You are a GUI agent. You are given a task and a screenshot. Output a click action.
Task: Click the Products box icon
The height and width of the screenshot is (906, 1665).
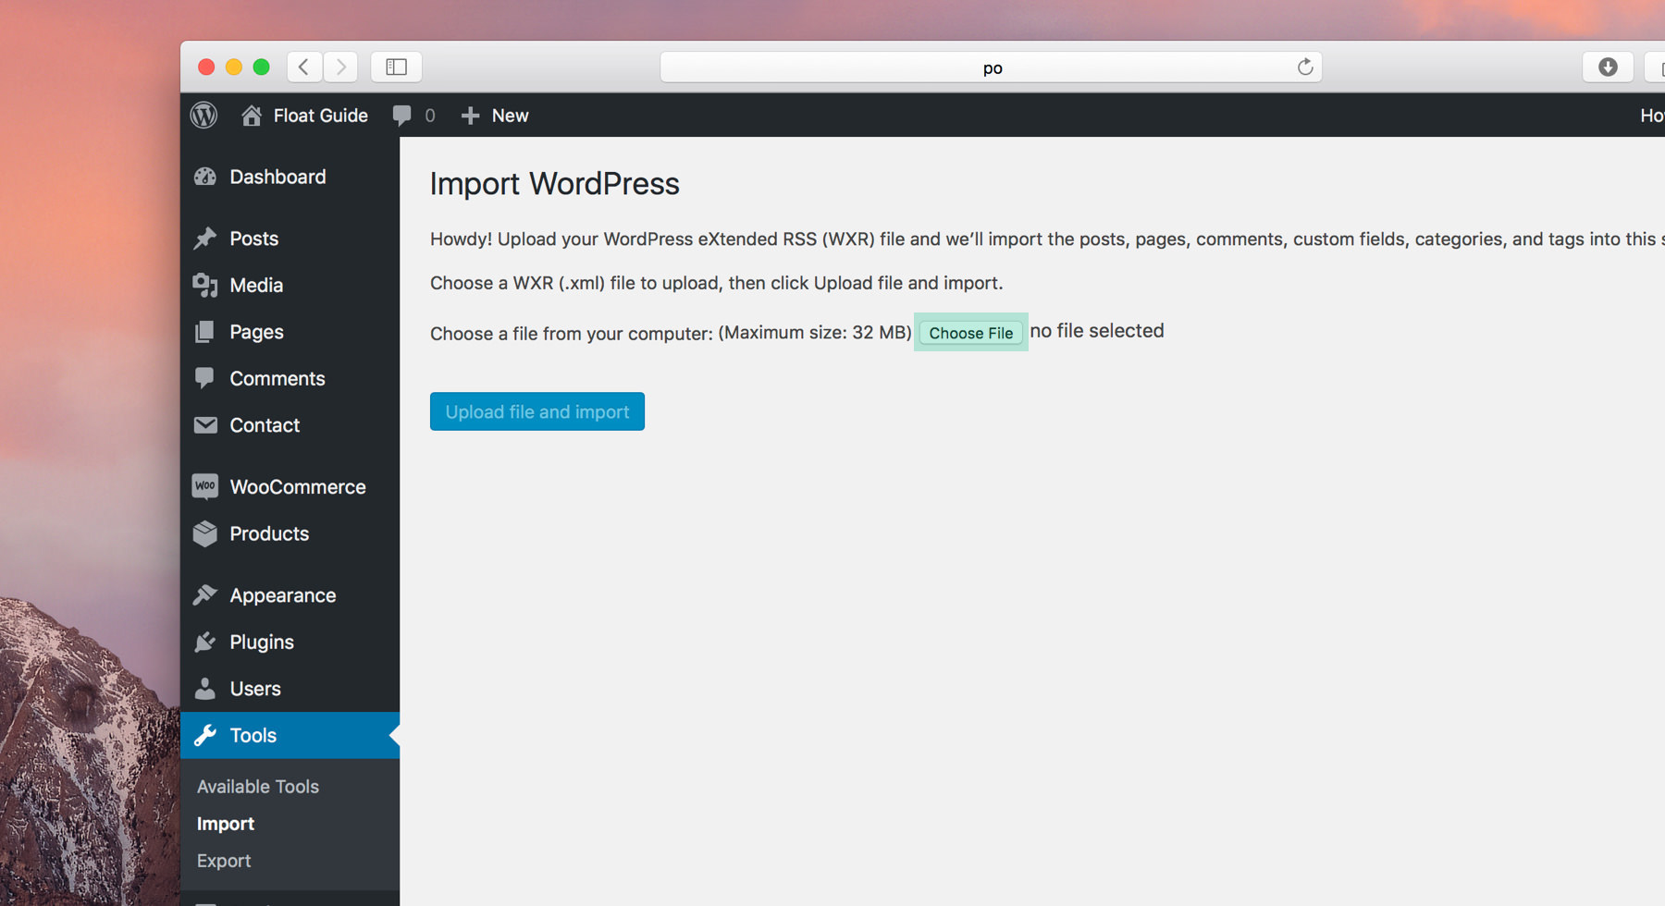205,533
